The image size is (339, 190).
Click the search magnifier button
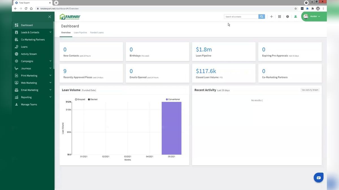(x=262, y=17)
